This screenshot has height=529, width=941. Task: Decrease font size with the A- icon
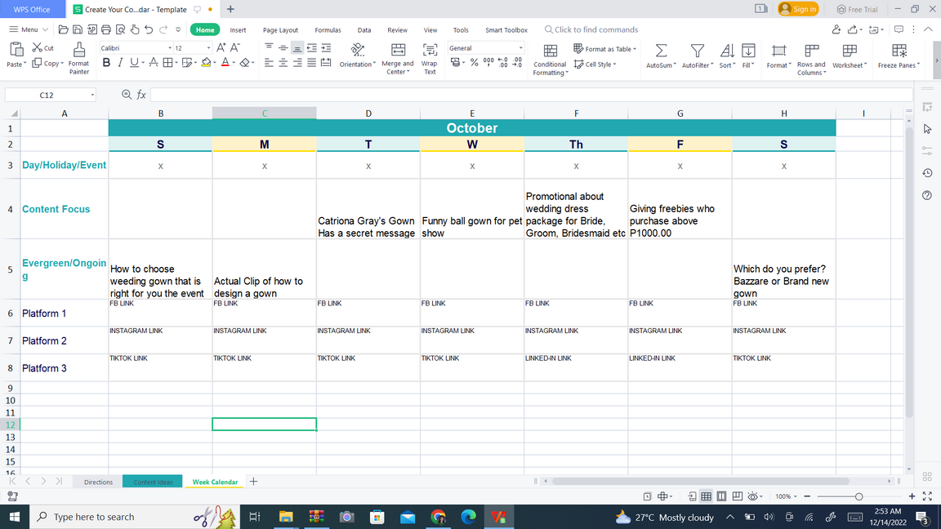point(235,48)
